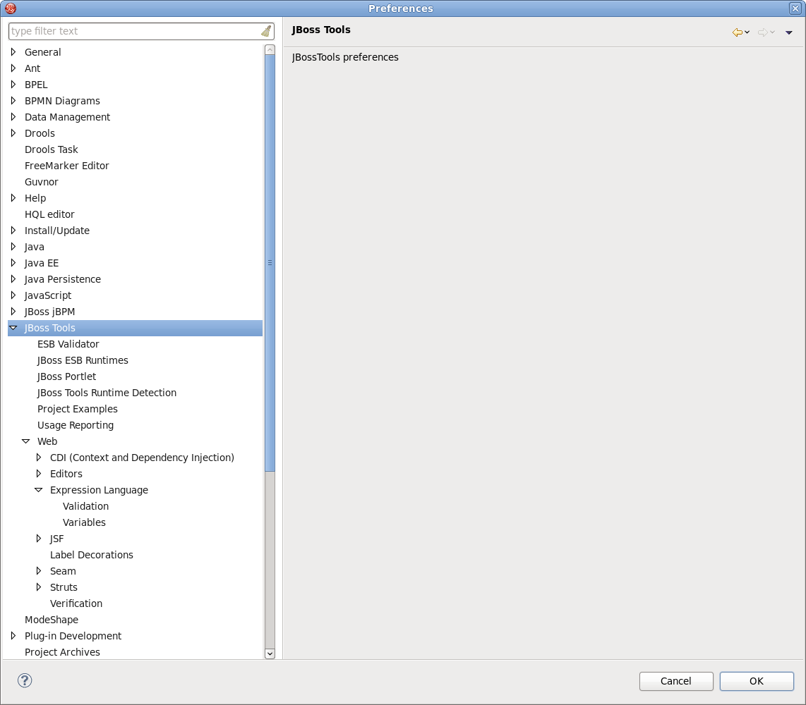Screen dimensions: 806x705
Task: Clear the filter text using the broom icon
Action: point(266,30)
